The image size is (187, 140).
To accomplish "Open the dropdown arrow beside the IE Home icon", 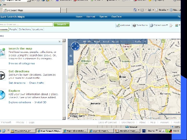I will pos(139,10).
